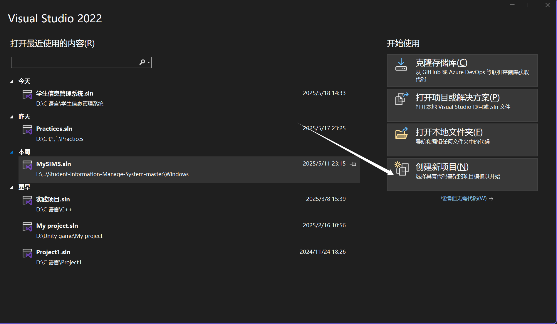Click the 打开最近使用的内容(R) heading
This screenshot has width=557, height=324.
[x=53, y=44]
